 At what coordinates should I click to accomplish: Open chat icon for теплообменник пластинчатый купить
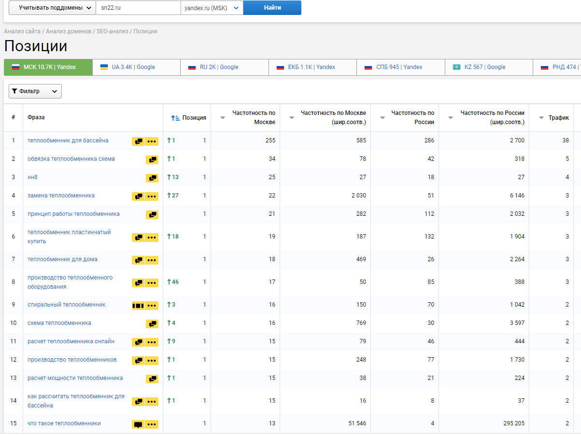point(139,238)
